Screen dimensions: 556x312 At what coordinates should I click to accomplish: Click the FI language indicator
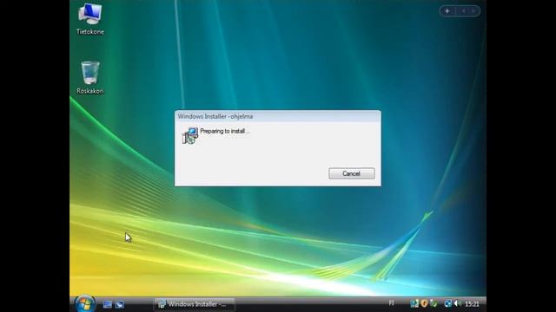click(x=391, y=303)
